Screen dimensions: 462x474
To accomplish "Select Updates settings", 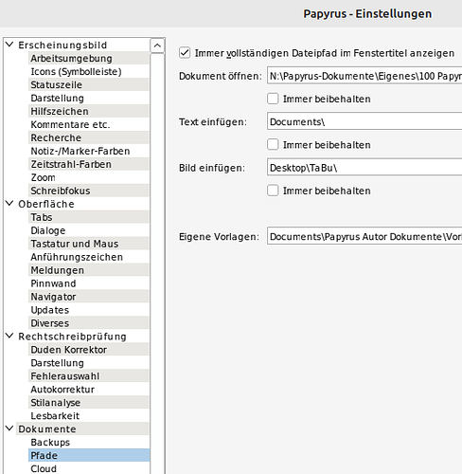I will point(89,310).
